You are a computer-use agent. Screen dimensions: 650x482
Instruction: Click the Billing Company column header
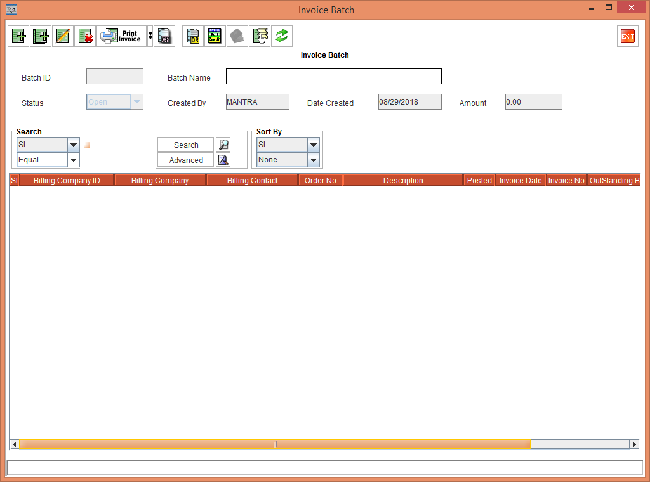click(160, 181)
